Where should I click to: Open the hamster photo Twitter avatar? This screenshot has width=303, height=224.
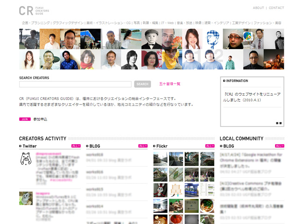tap(26, 198)
